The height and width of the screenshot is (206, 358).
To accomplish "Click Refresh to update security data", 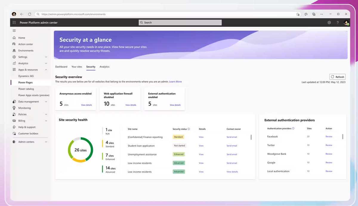I will 337,77.
